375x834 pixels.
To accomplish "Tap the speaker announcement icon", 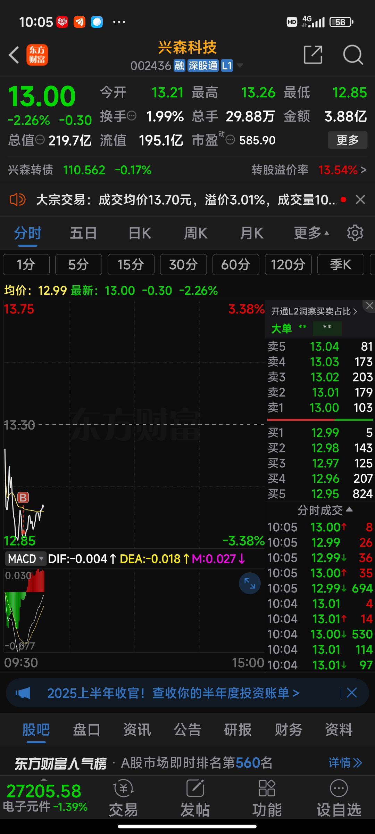I will pos(17,200).
